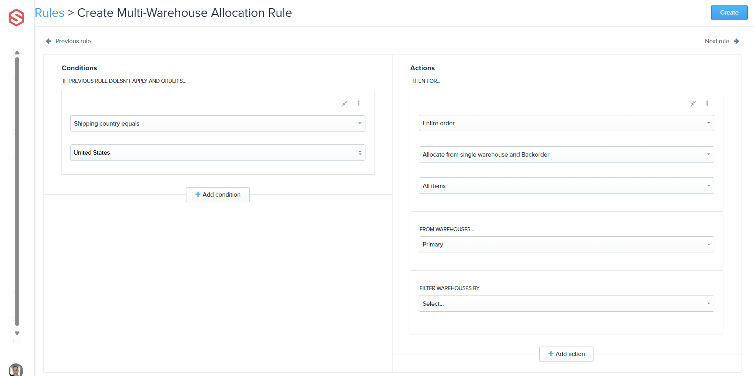Expand the Entire order dropdown

566,123
